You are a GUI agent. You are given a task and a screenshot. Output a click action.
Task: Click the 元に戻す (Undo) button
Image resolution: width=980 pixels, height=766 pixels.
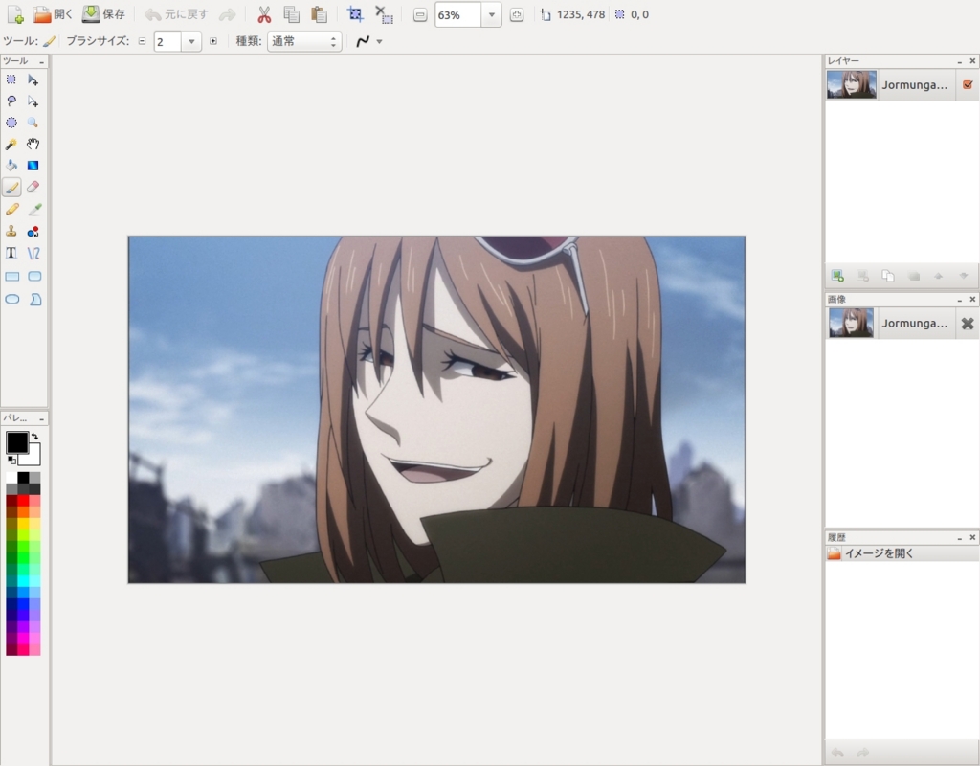(176, 14)
